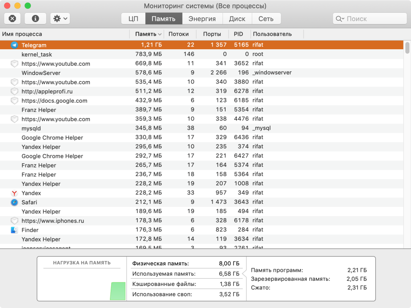Grab the process list vertical scrollbar
The height and width of the screenshot is (308, 411).
point(407,48)
